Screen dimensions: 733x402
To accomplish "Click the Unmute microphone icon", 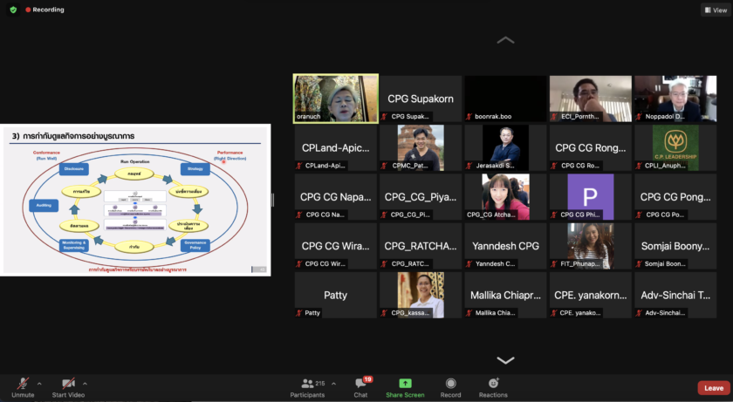I will pos(23,384).
